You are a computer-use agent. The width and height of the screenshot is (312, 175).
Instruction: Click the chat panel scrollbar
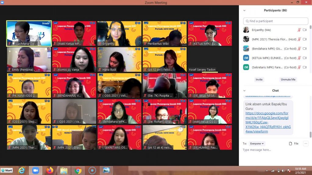[310, 134]
